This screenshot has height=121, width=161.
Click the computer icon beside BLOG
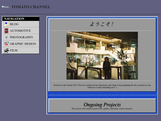coord(6,24)
